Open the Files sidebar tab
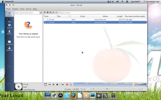This screenshot has width=161, height=100. [x=9, y=20]
